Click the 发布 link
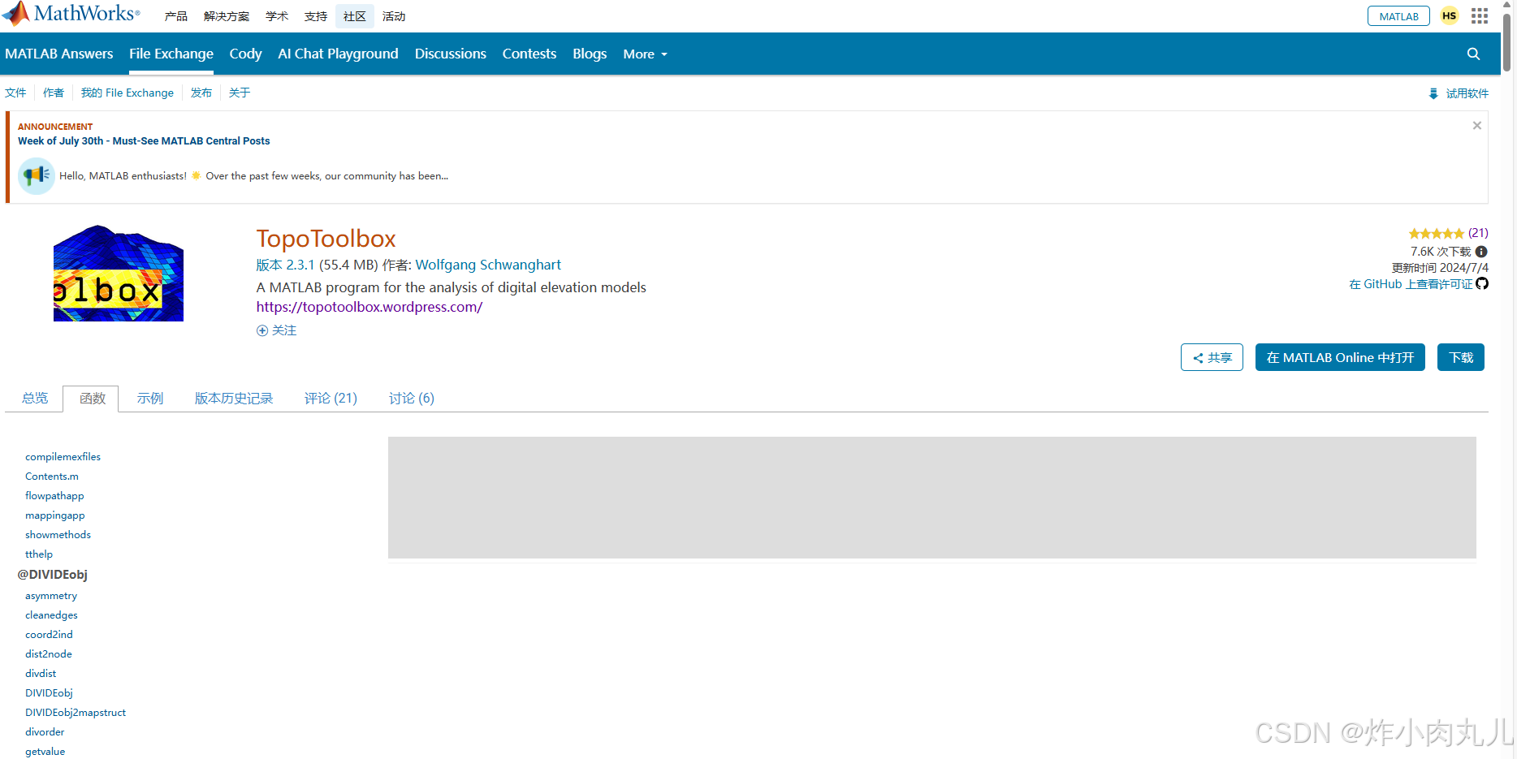1517x759 pixels. point(201,93)
